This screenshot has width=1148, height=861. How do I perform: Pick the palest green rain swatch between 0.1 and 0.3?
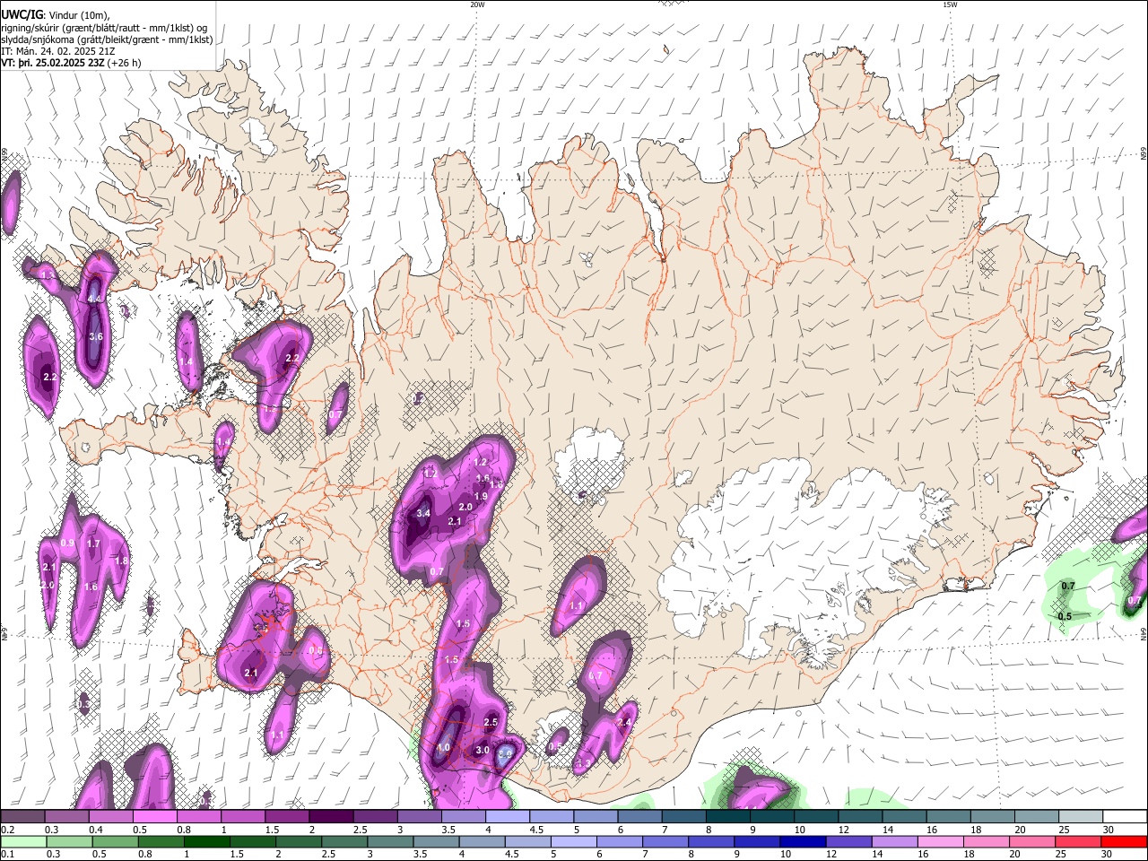tap(22, 841)
